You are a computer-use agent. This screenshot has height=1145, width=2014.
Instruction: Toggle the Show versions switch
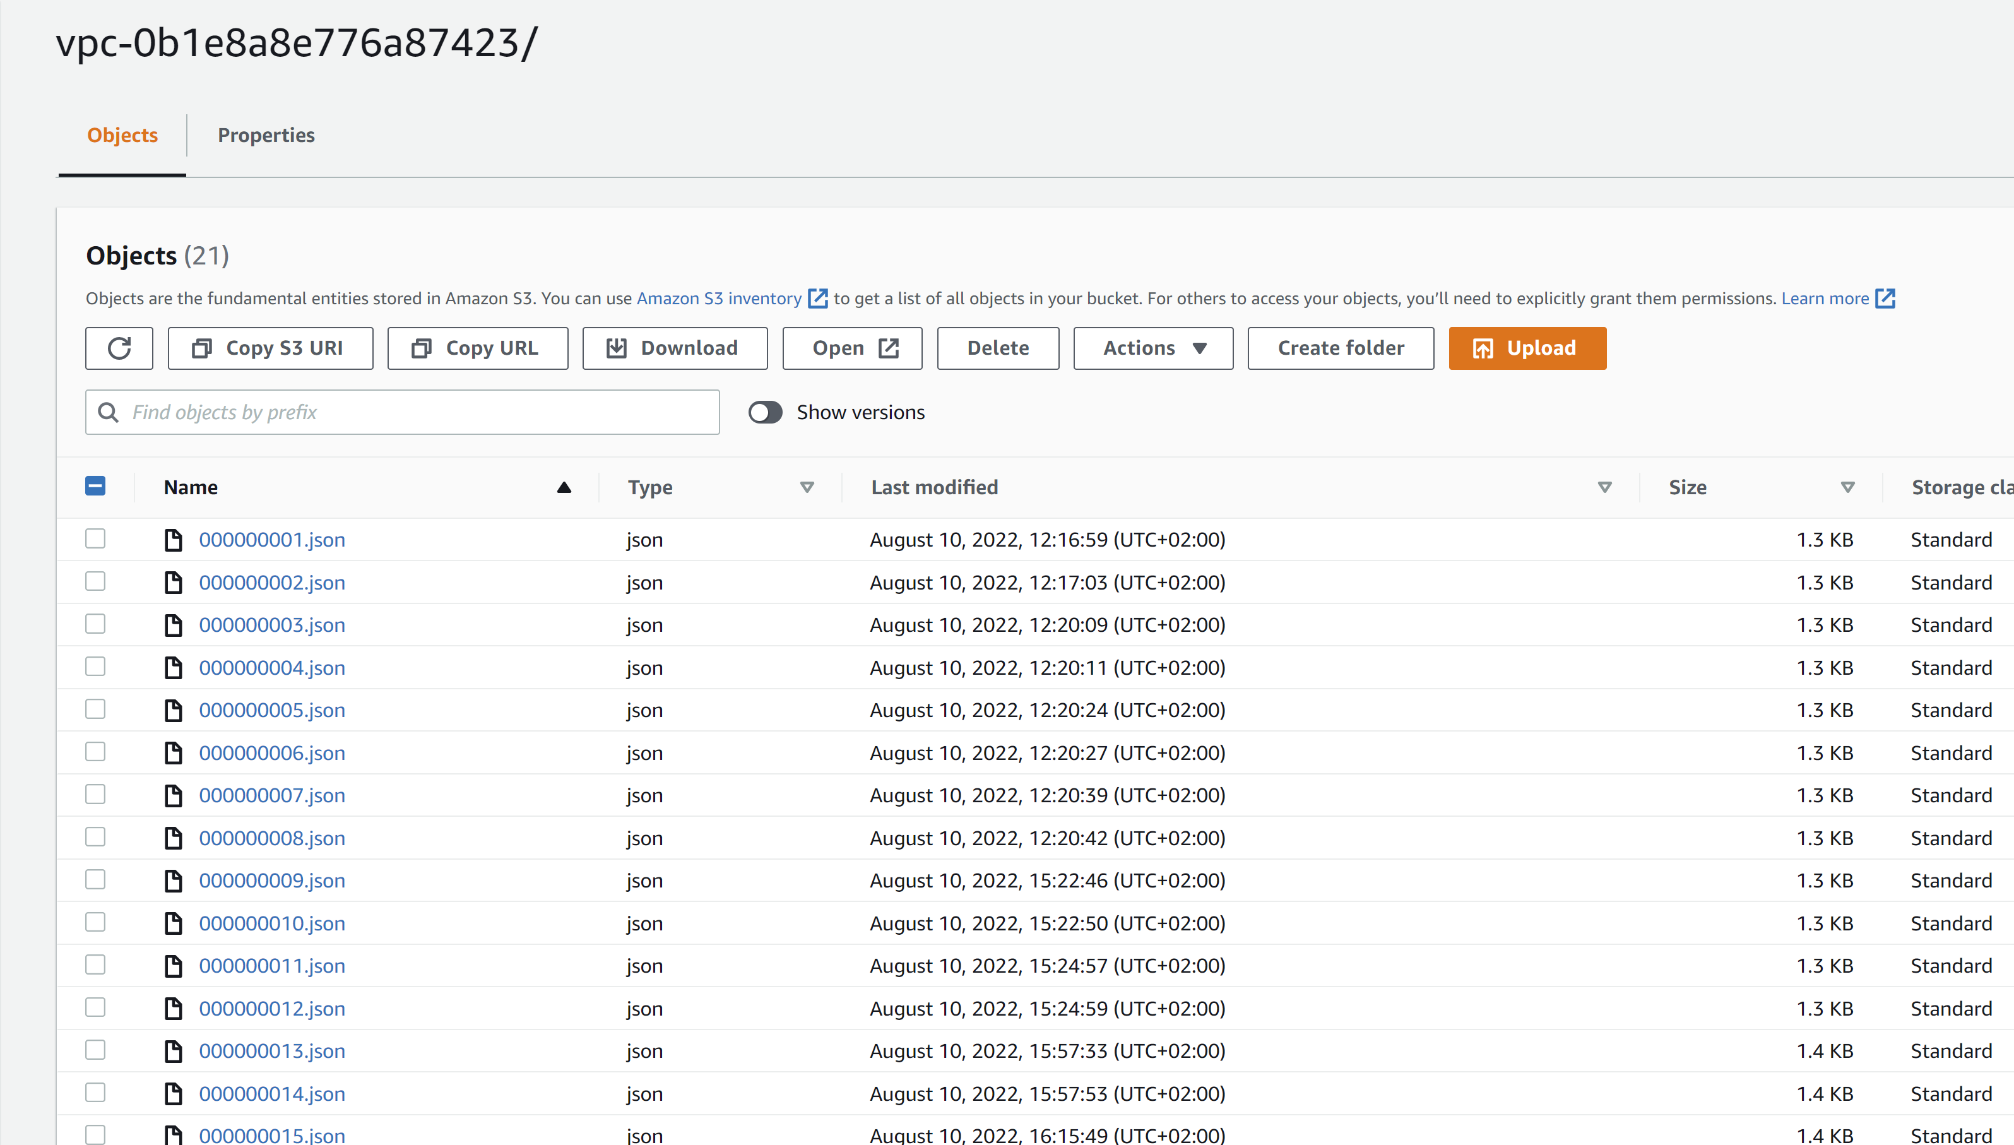click(765, 412)
